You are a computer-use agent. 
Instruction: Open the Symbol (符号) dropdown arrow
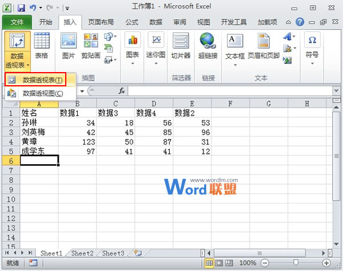click(312, 63)
